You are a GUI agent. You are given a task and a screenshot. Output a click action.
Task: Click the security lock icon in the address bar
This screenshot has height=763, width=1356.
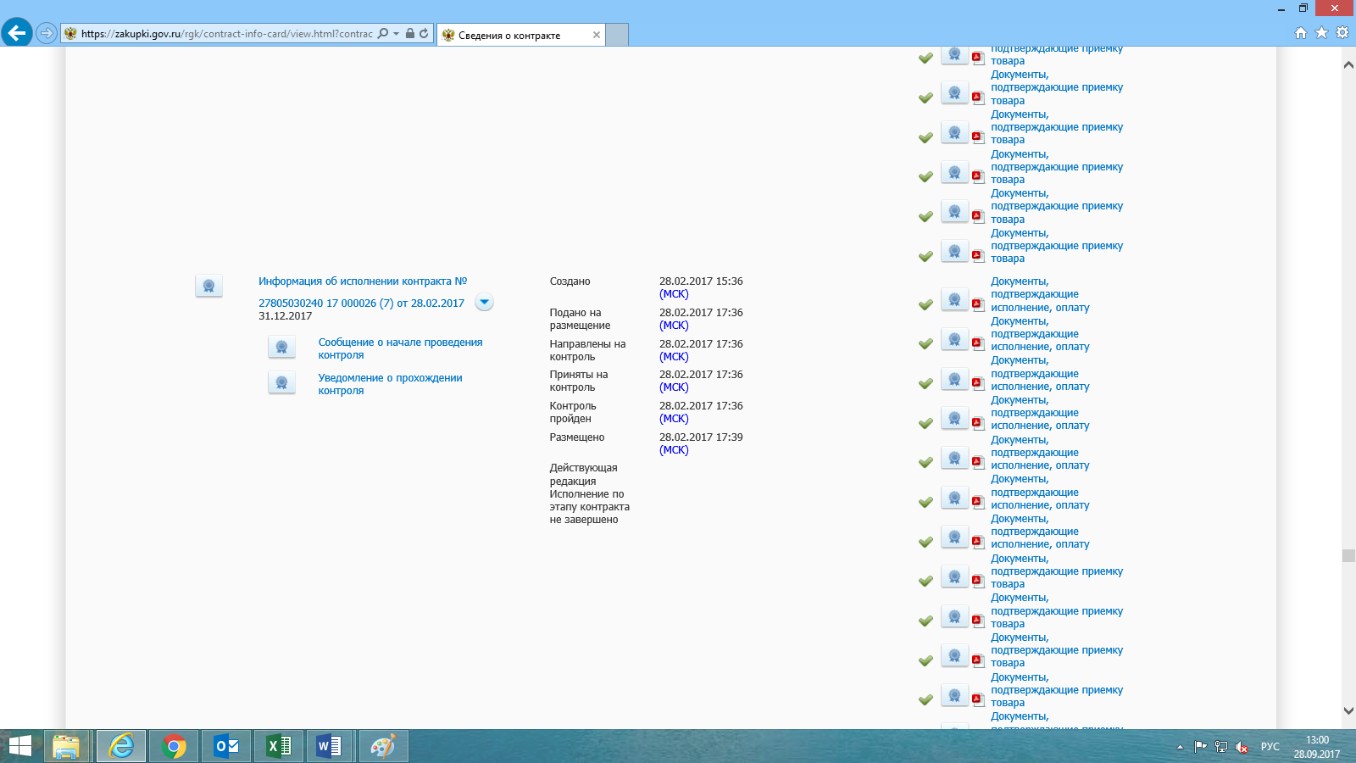click(x=410, y=33)
